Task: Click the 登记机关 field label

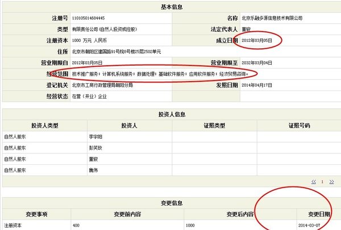Action: pos(57,85)
